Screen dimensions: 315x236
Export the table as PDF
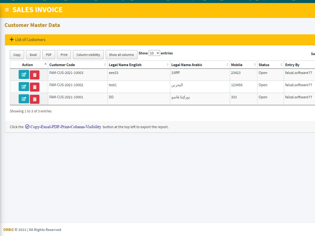[x=49, y=54]
